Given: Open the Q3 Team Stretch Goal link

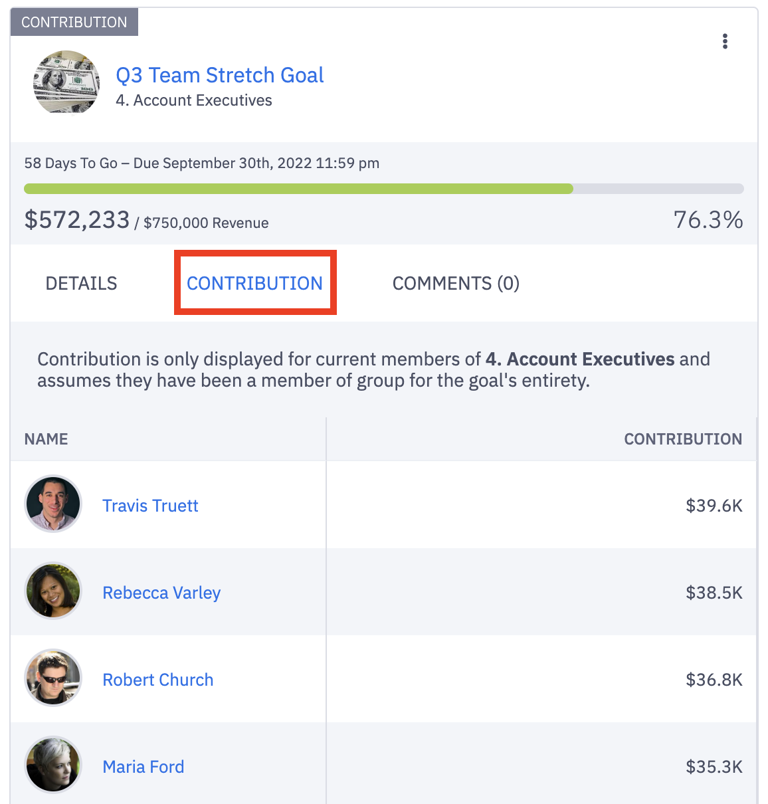Looking at the screenshot, I should [x=220, y=75].
